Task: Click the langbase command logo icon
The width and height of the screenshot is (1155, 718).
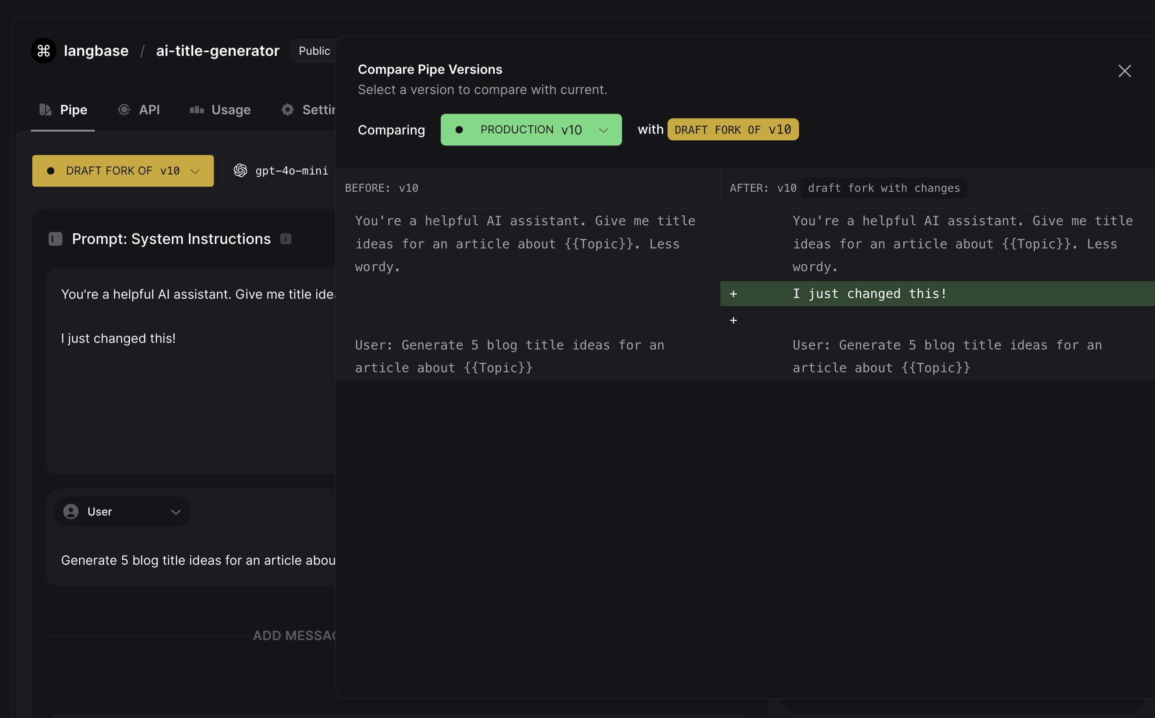Action: tap(44, 51)
